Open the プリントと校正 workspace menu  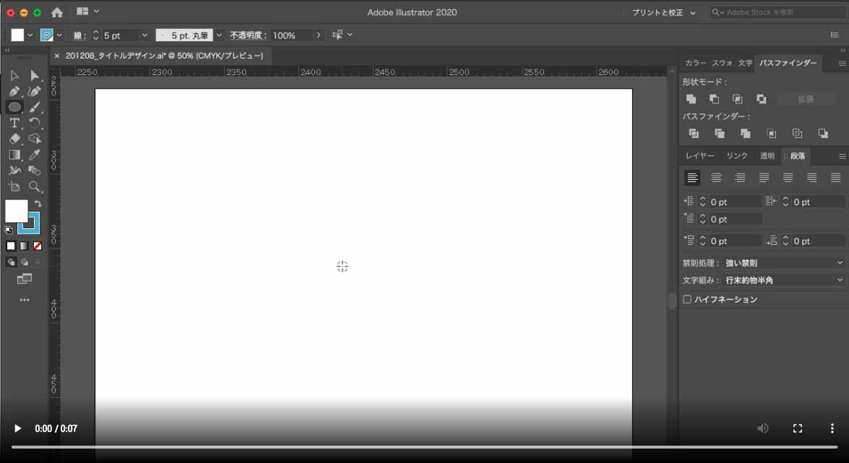click(663, 12)
